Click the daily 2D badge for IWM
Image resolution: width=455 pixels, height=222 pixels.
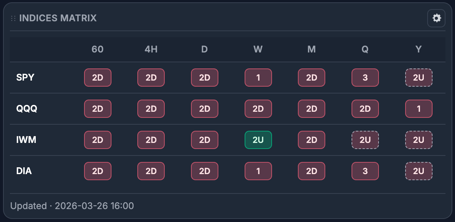pyautogui.click(x=204, y=140)
